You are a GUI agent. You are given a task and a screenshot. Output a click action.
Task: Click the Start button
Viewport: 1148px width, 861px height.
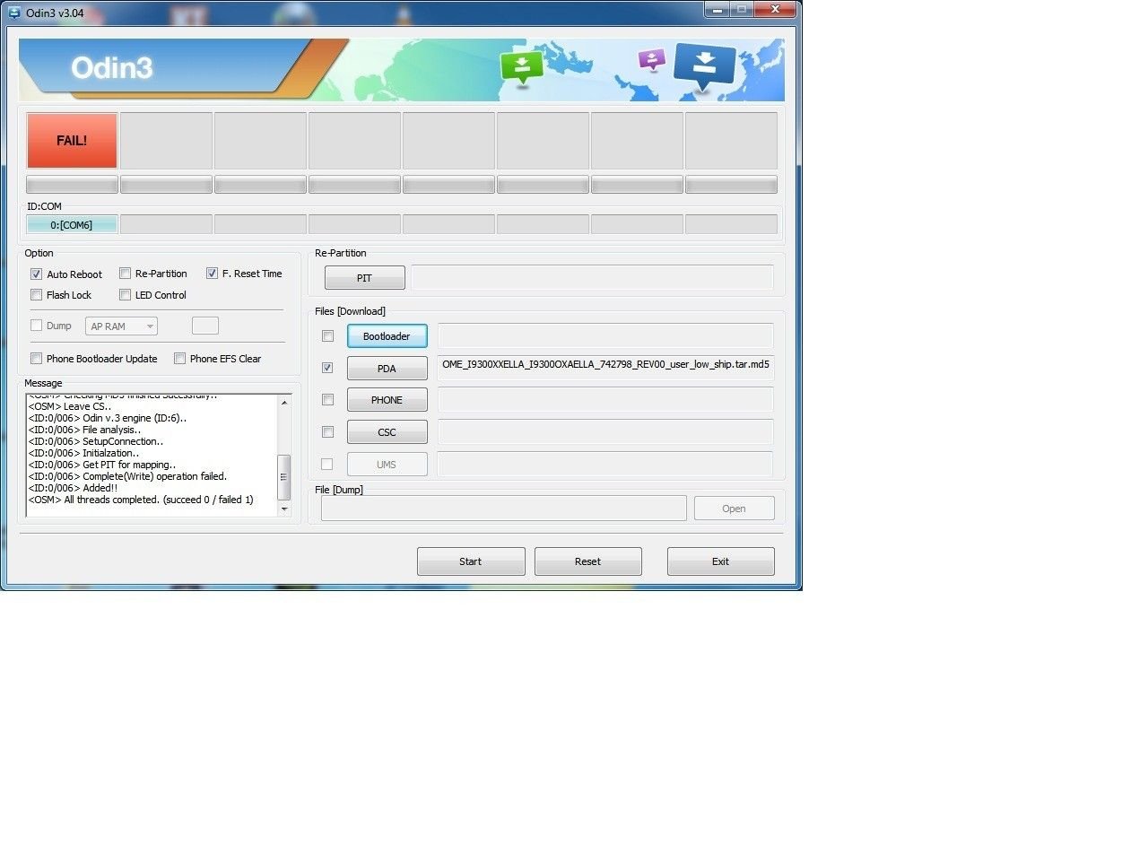coord(471,561)
